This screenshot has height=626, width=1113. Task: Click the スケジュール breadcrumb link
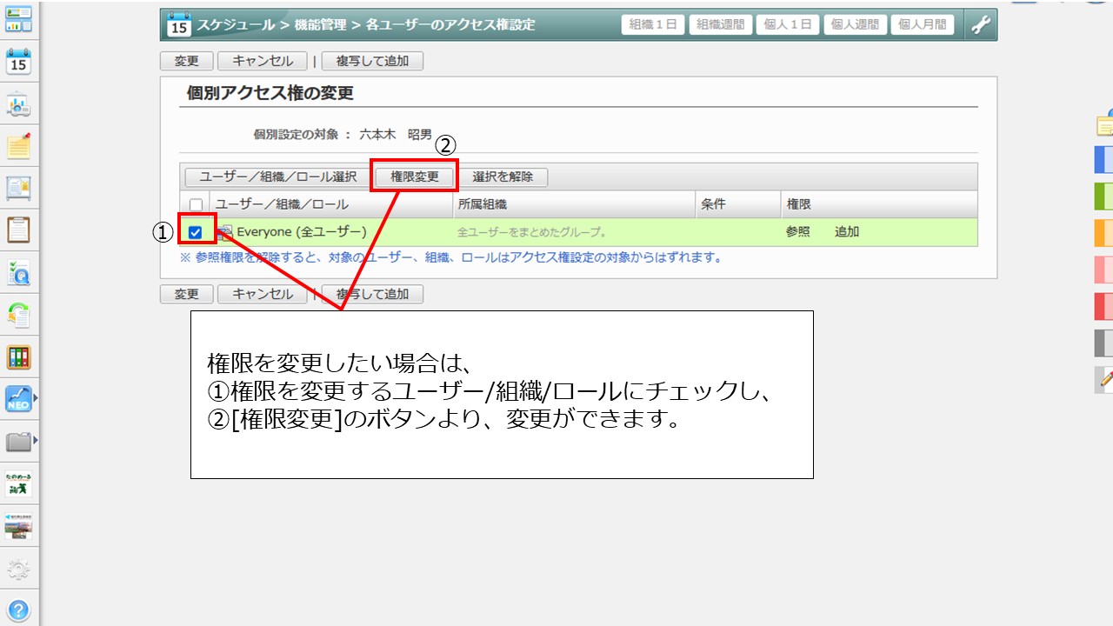[236, 25]
